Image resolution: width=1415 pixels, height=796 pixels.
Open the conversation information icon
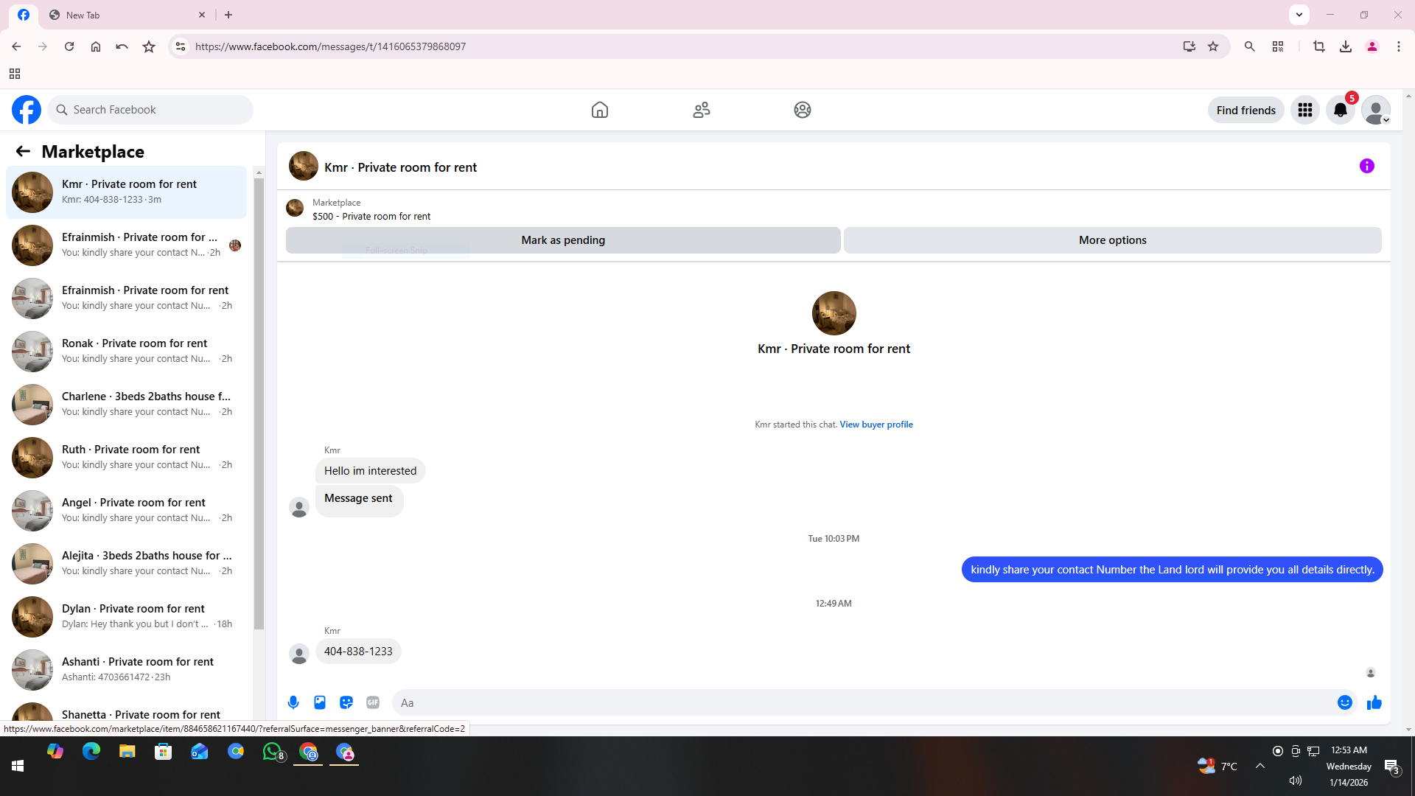1366,166
